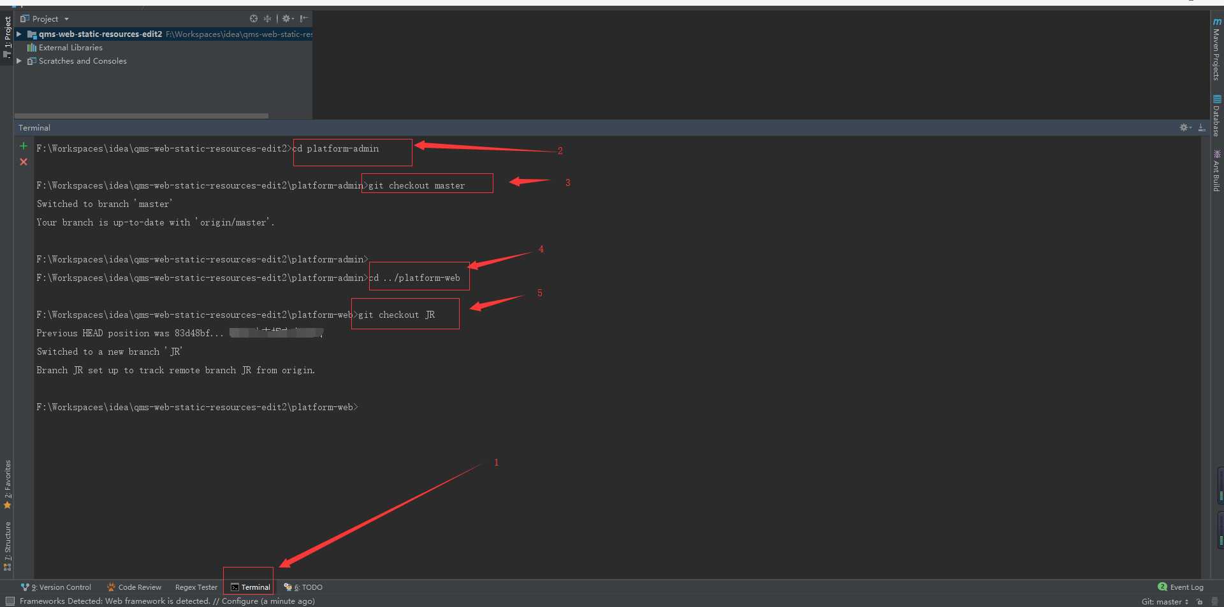Click the 'git checkout master' command text
Viewport: 1224px width, 607px height.
[x=417, y=185]
